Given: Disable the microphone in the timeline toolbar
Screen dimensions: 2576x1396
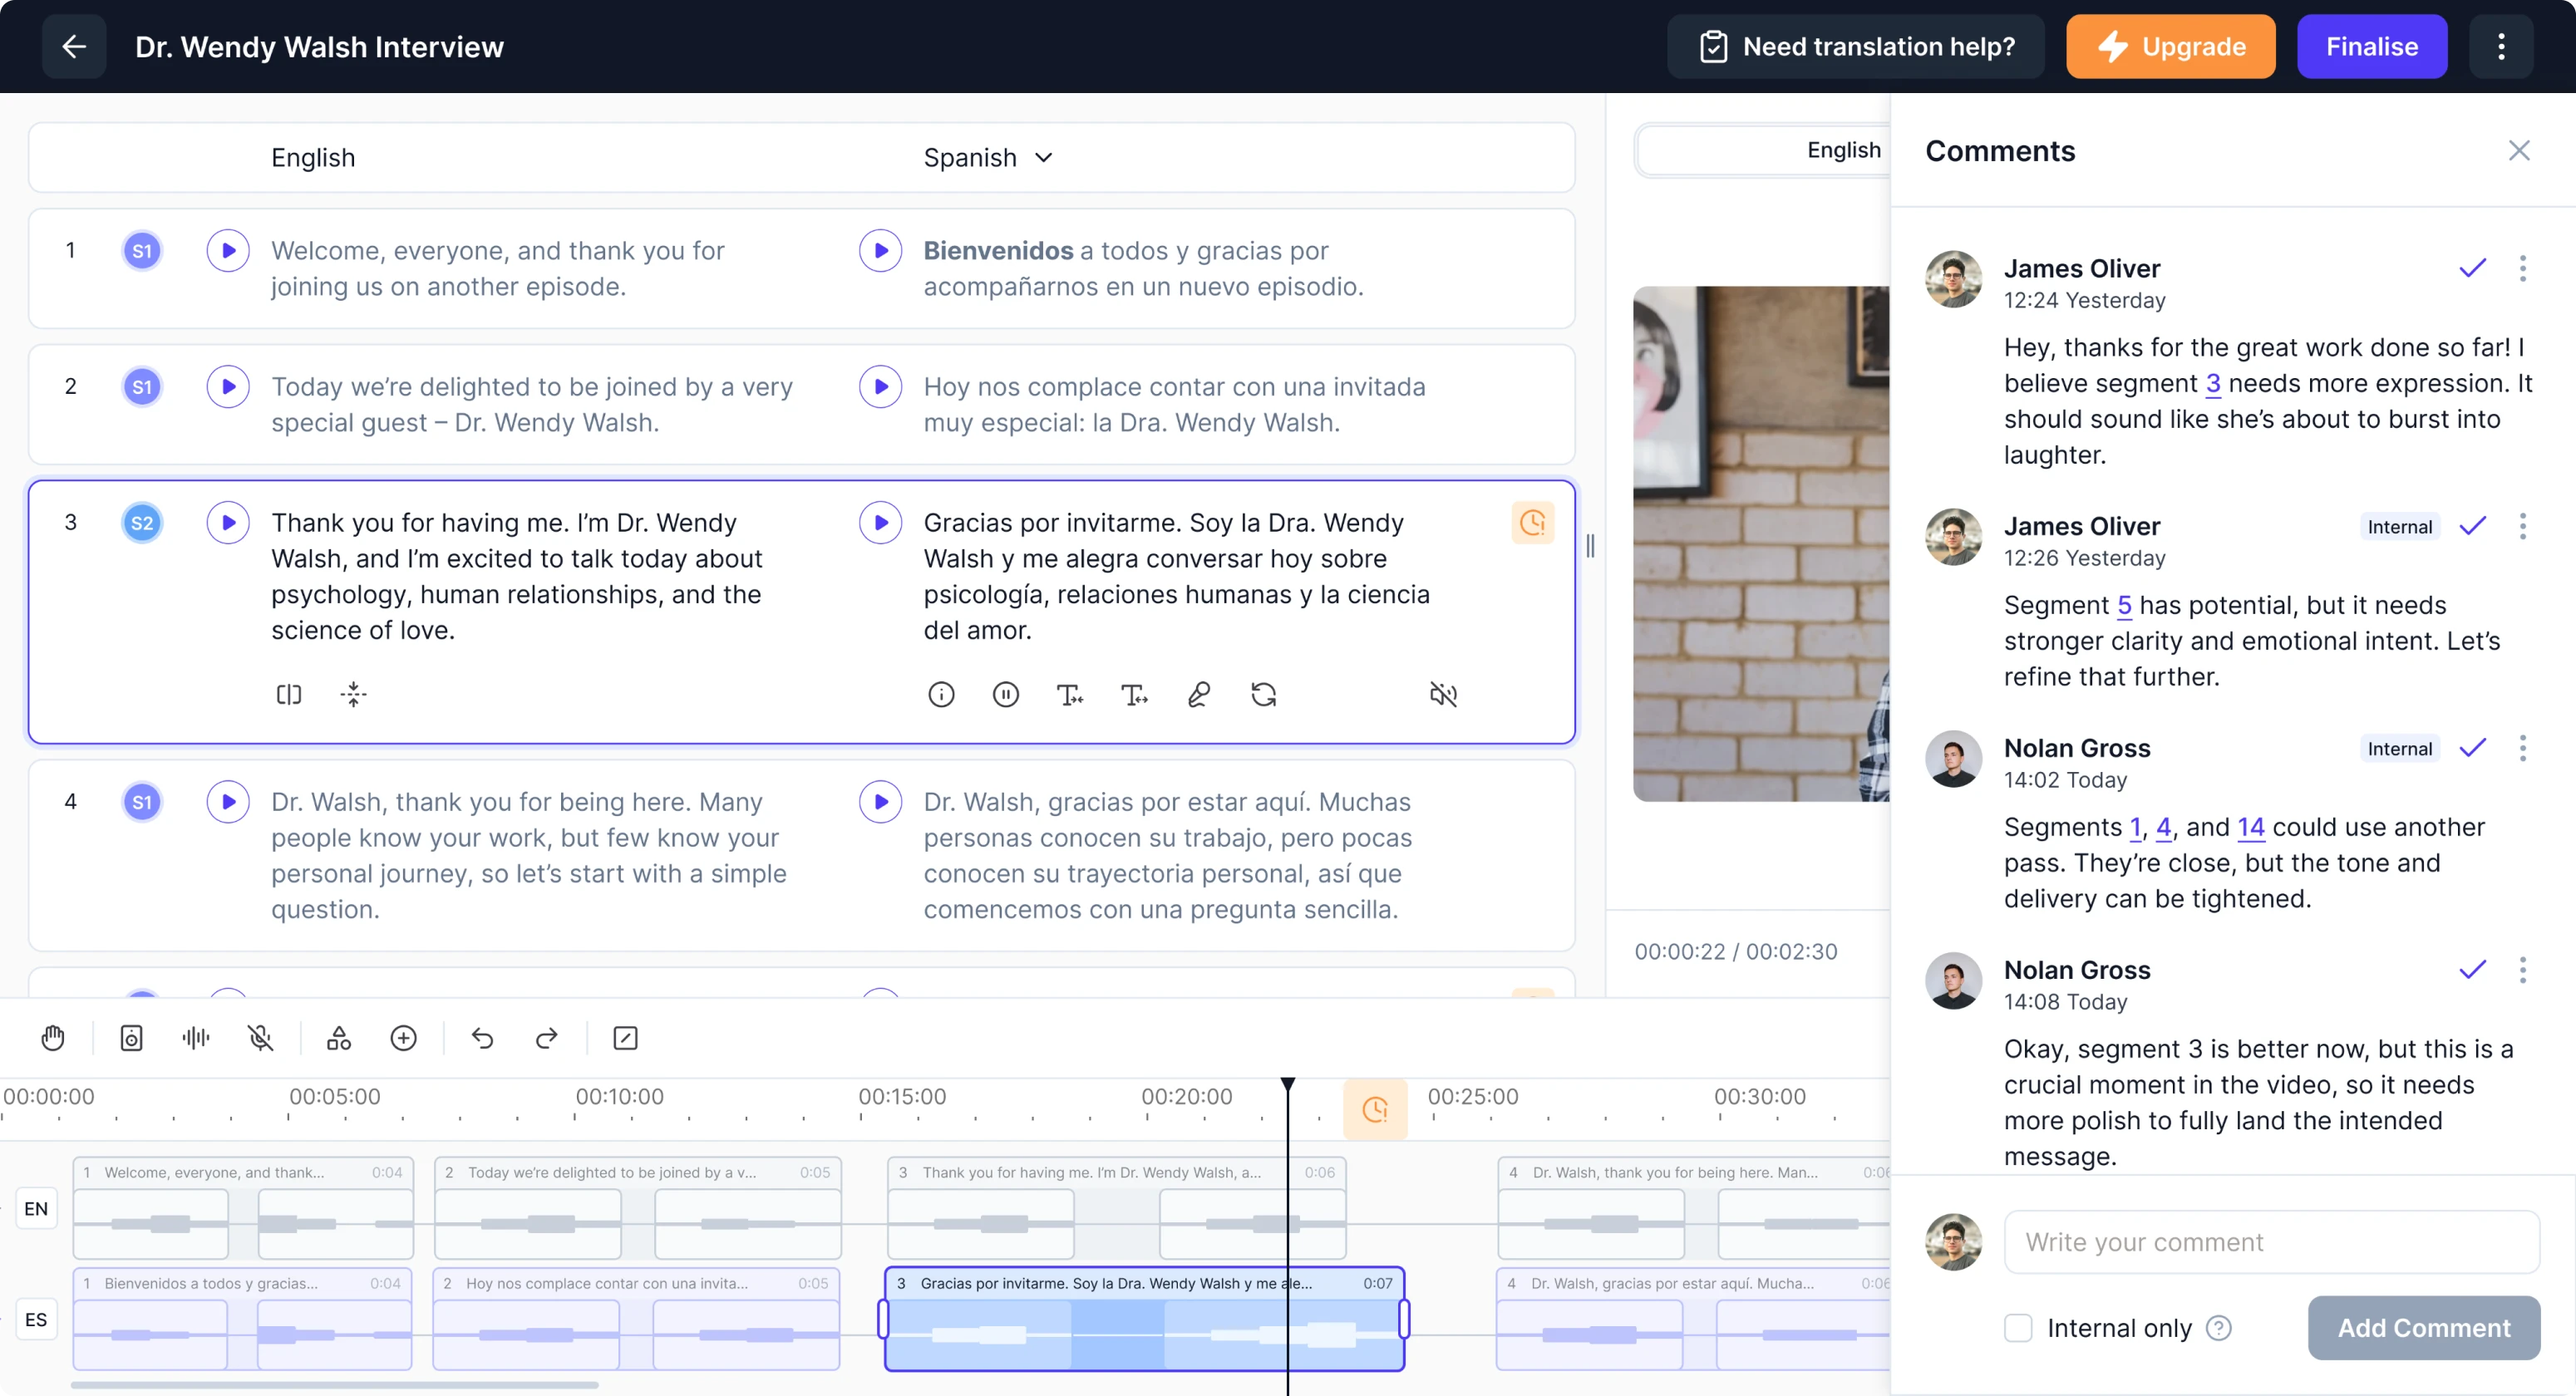Looking at the screenshot, I should point(261,1038).
